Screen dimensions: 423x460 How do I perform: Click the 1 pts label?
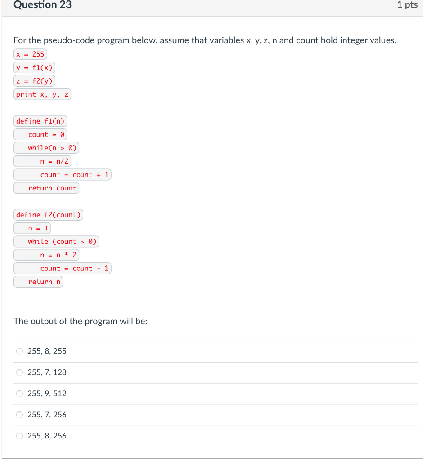407,5
